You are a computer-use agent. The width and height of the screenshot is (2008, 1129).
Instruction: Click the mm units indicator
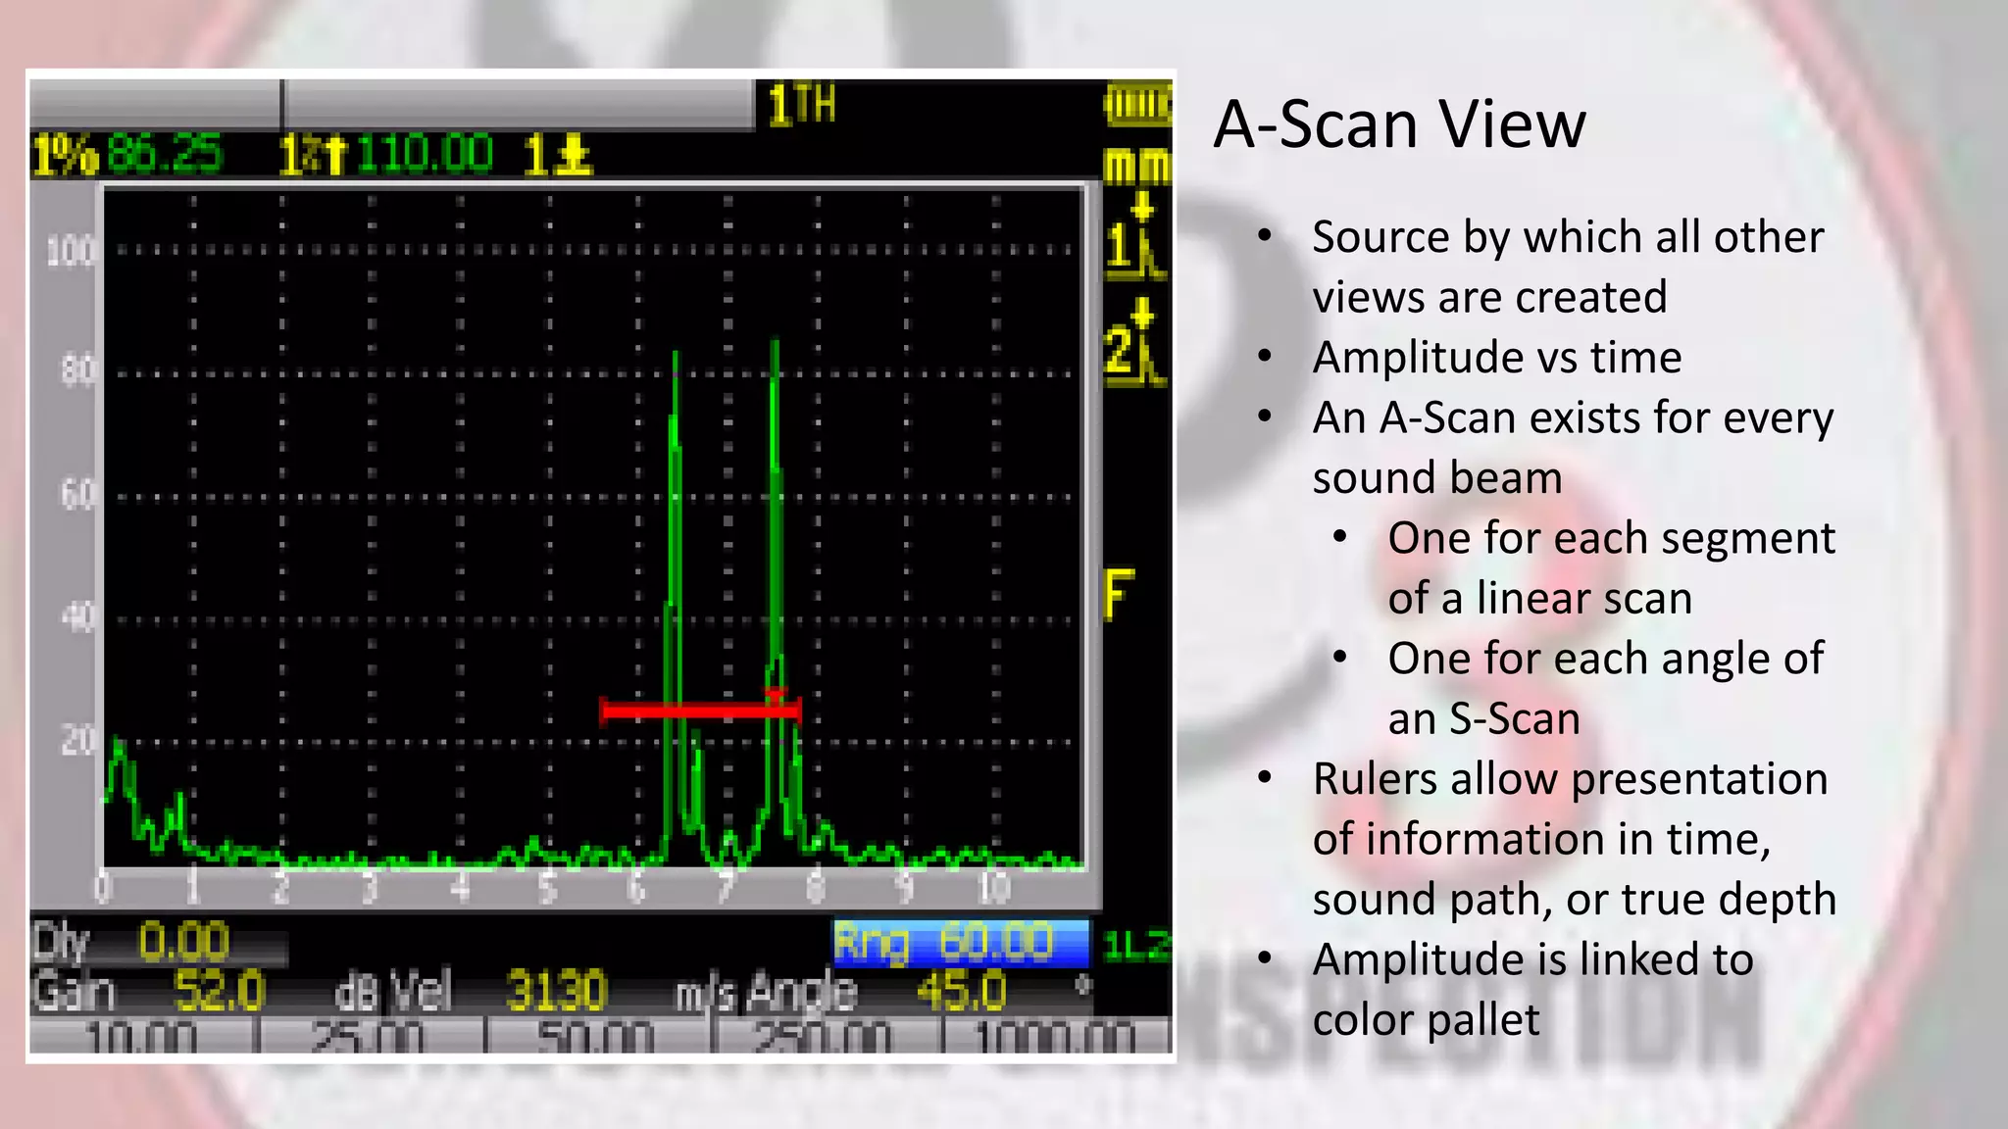[1137, 166]
